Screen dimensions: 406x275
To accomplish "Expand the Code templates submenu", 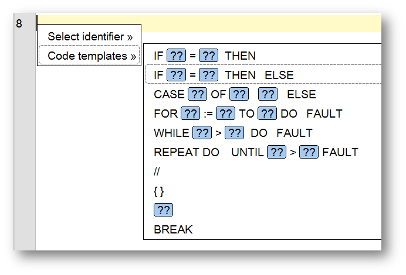I will [89, 55].
